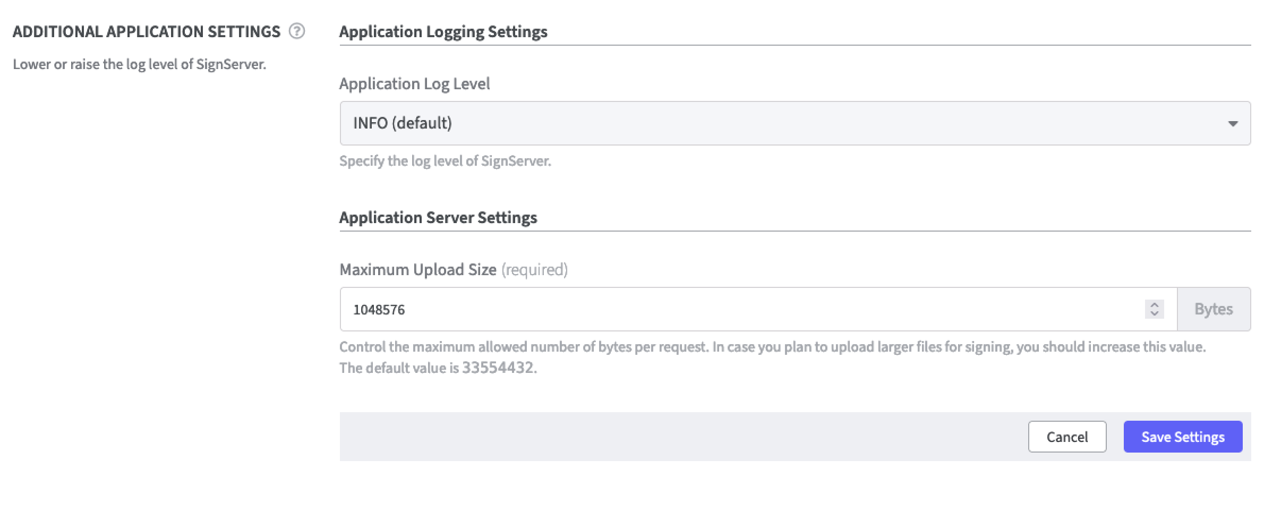This screenshot has width=1264, height=511.
Task: Select the Application Server Settings section heading
Action: click(x=438, y=218)
